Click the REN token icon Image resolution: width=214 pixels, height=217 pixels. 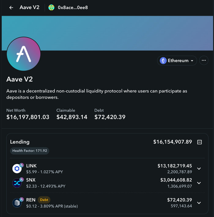pyautogui.click(x=17, y=203)
